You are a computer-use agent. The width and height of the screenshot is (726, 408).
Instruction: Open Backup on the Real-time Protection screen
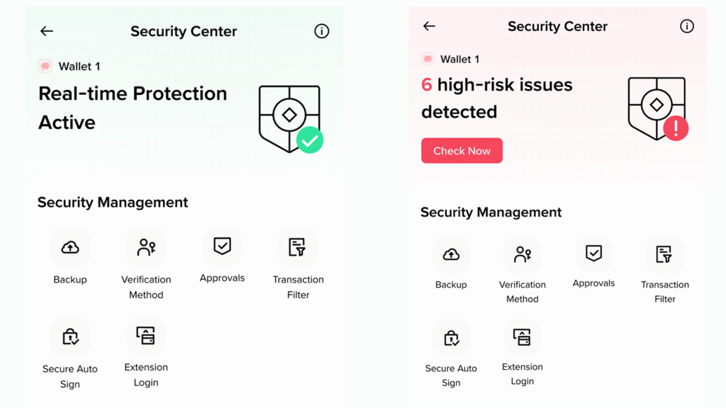(x=70, y=248)
